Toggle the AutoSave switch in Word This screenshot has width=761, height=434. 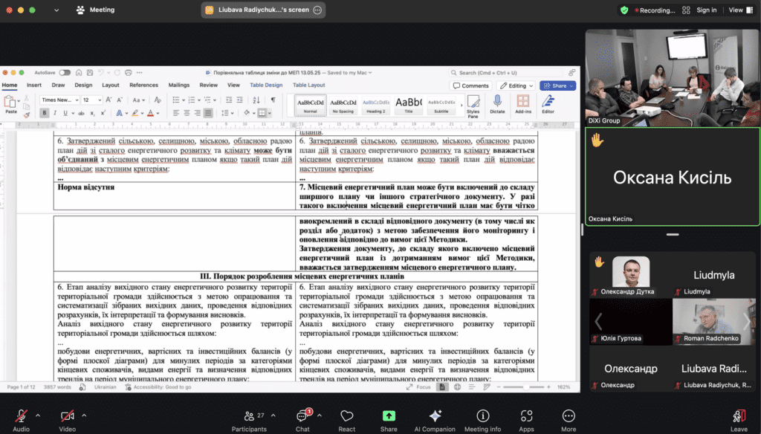[65, 73]
